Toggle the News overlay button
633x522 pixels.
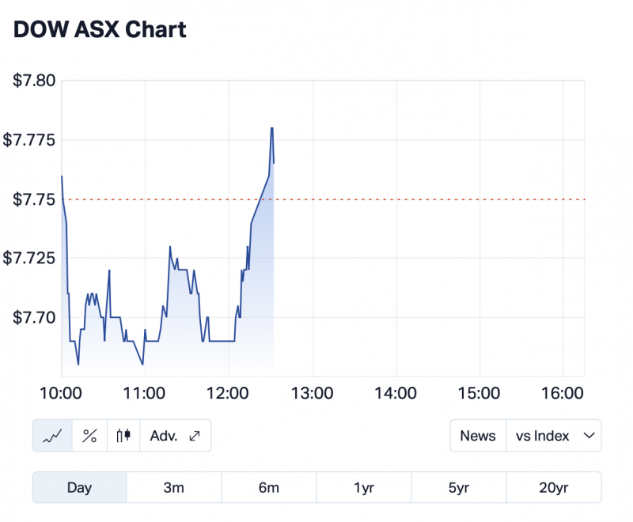pyautogui.click(x=478, y=436)
